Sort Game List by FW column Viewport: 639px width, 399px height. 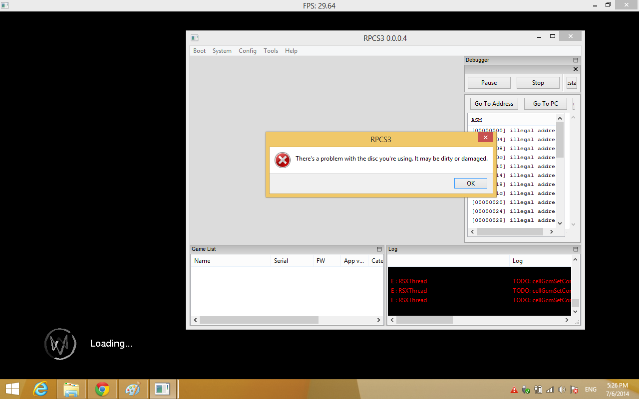[x=327, y=261]
